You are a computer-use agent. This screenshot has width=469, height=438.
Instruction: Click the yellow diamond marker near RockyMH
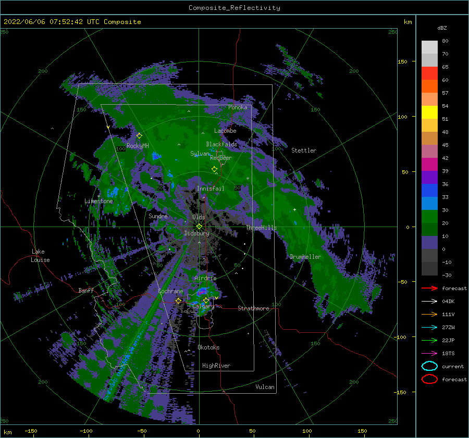click(139, 136)
